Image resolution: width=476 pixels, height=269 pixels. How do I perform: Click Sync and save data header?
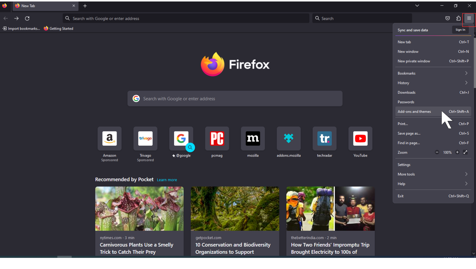click(413, 30)
